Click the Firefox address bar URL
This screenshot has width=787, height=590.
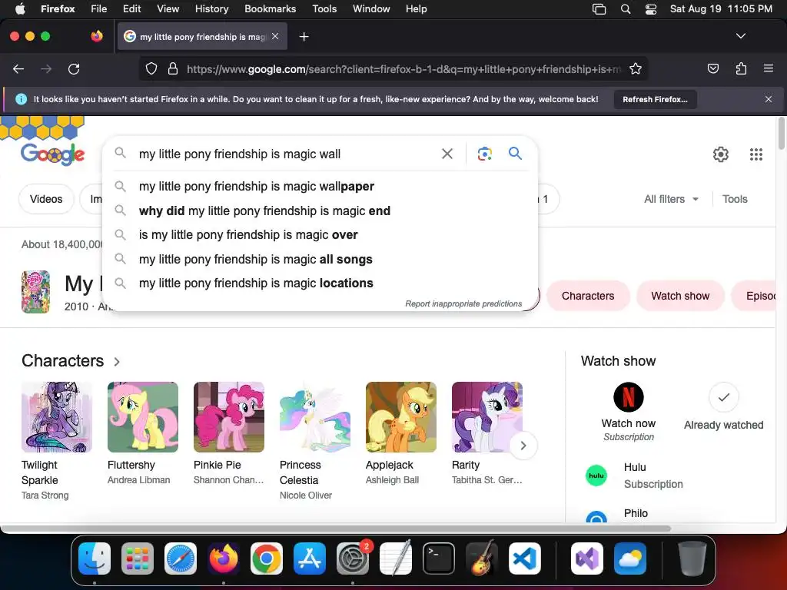tap(404, 69)
